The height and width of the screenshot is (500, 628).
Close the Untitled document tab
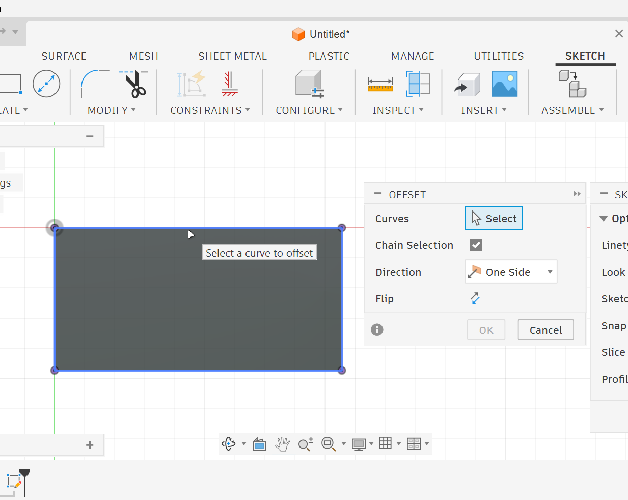click(619, 34)
